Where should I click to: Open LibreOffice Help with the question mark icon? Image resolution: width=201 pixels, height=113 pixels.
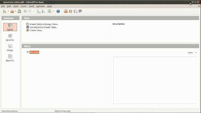pos(58,11)
